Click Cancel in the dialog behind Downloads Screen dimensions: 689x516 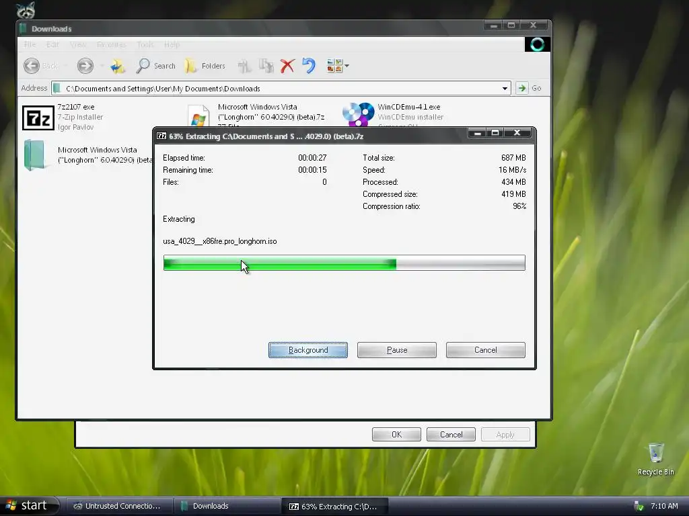coord(451,435)
